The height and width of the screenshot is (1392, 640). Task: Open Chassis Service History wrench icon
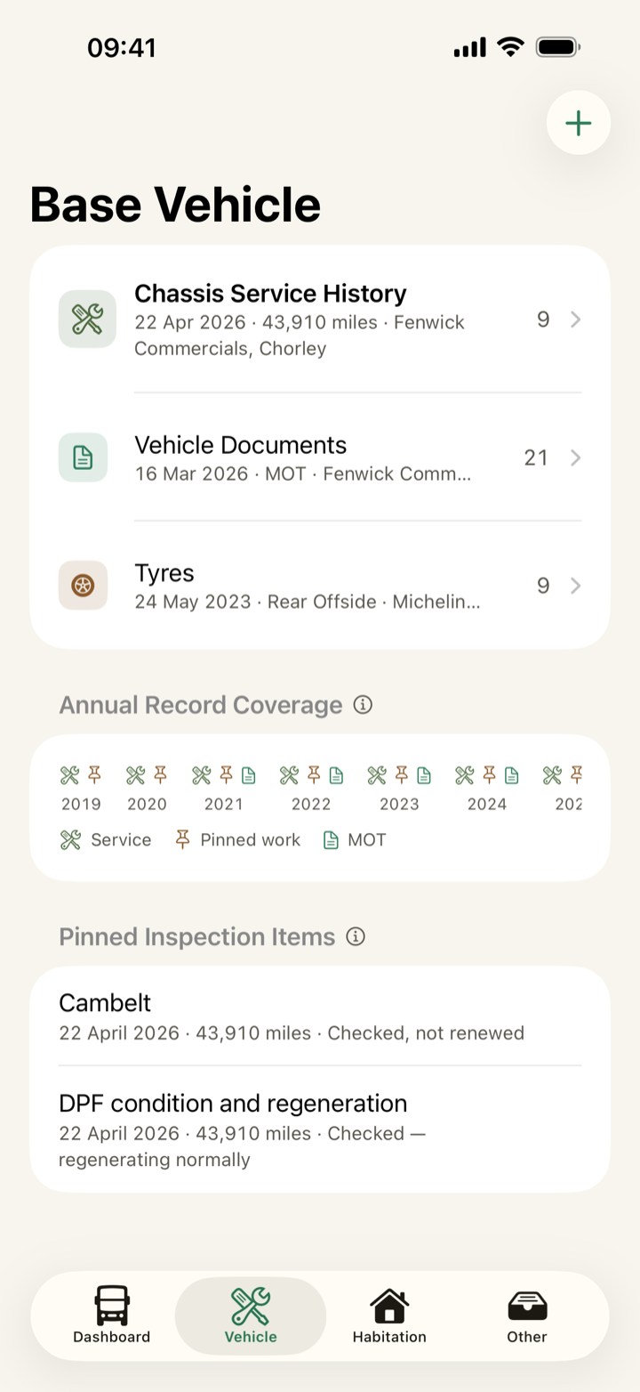[87, 319]
